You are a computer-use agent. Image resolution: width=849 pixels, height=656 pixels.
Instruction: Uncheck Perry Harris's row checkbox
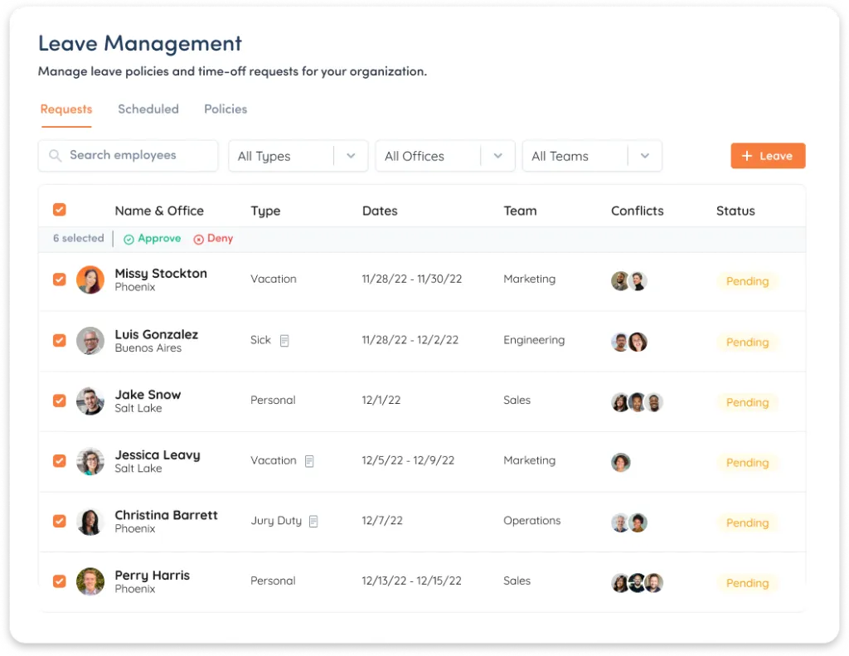coord(60,581)
